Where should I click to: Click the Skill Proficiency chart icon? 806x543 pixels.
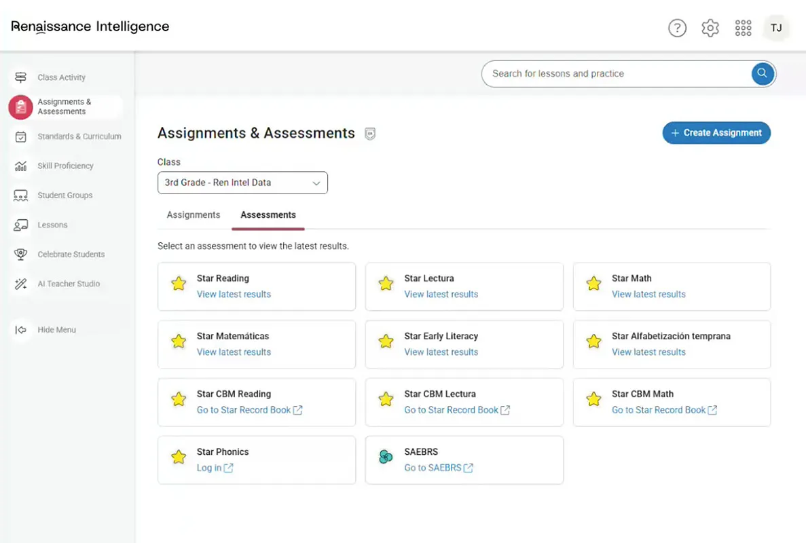point(20,166)
